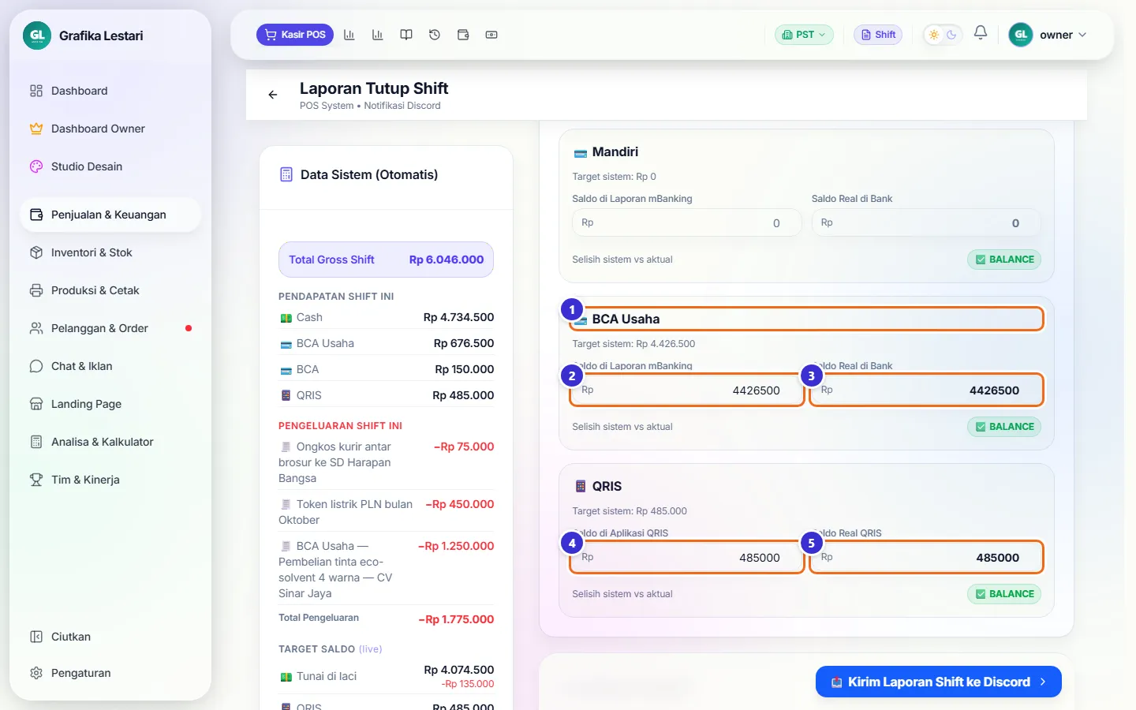This screenshot has width=1136, height=710.
Task: Click Mandiri Saldo di Laporan mBanking field
Action: (x=686, y=223)
